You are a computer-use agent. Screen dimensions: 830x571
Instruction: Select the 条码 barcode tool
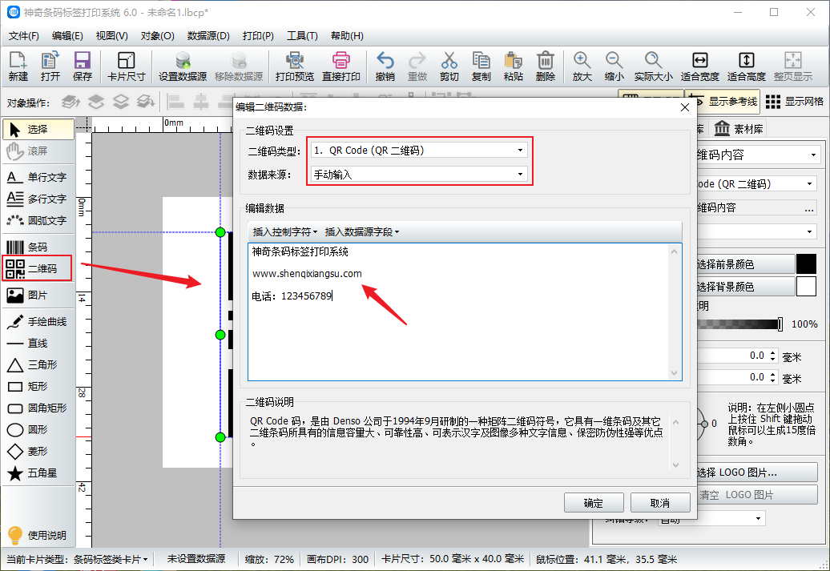[x=37, y=247]
